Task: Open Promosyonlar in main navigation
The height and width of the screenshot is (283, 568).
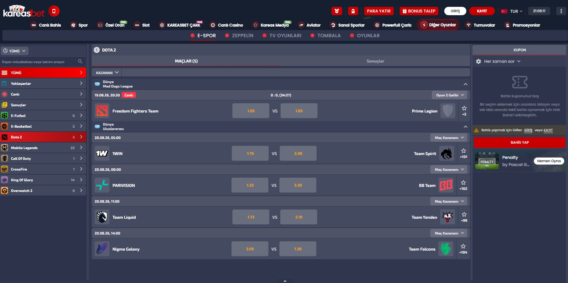Action: pyautogui.click(x=522, y=25)
